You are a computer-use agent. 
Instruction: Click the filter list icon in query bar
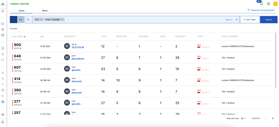click(x=28, y=20)
